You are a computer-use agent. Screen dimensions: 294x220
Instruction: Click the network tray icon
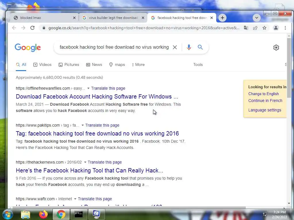tap(265, 214)
